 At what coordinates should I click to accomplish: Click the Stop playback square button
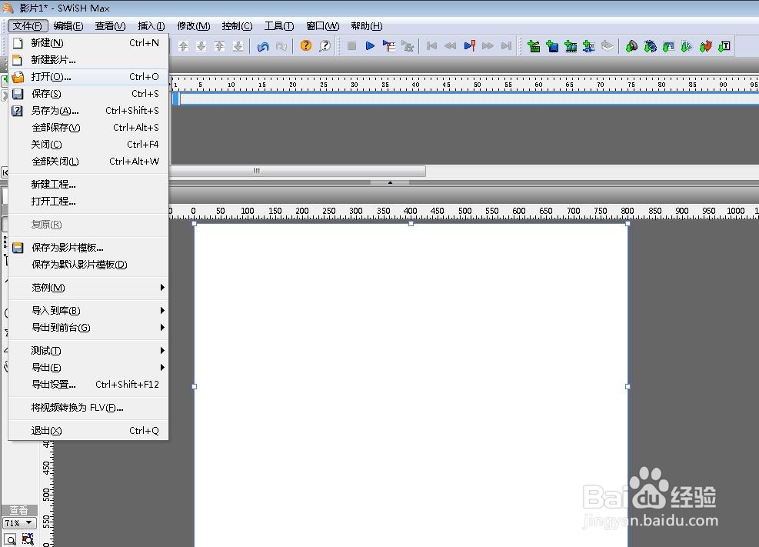click(352, 46)
